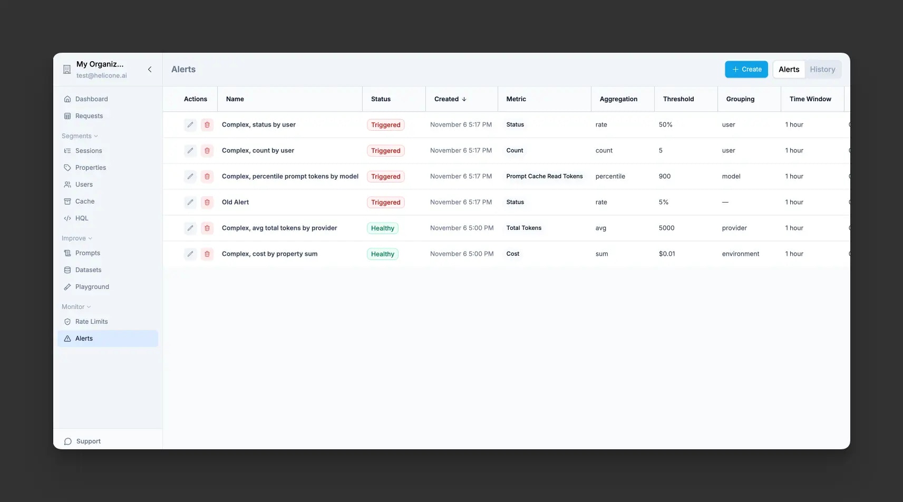903x502 pixels.
Task: Collapse the sidebar with the chevron arrow
Action: pyautogui.click(x=150, y=69)
